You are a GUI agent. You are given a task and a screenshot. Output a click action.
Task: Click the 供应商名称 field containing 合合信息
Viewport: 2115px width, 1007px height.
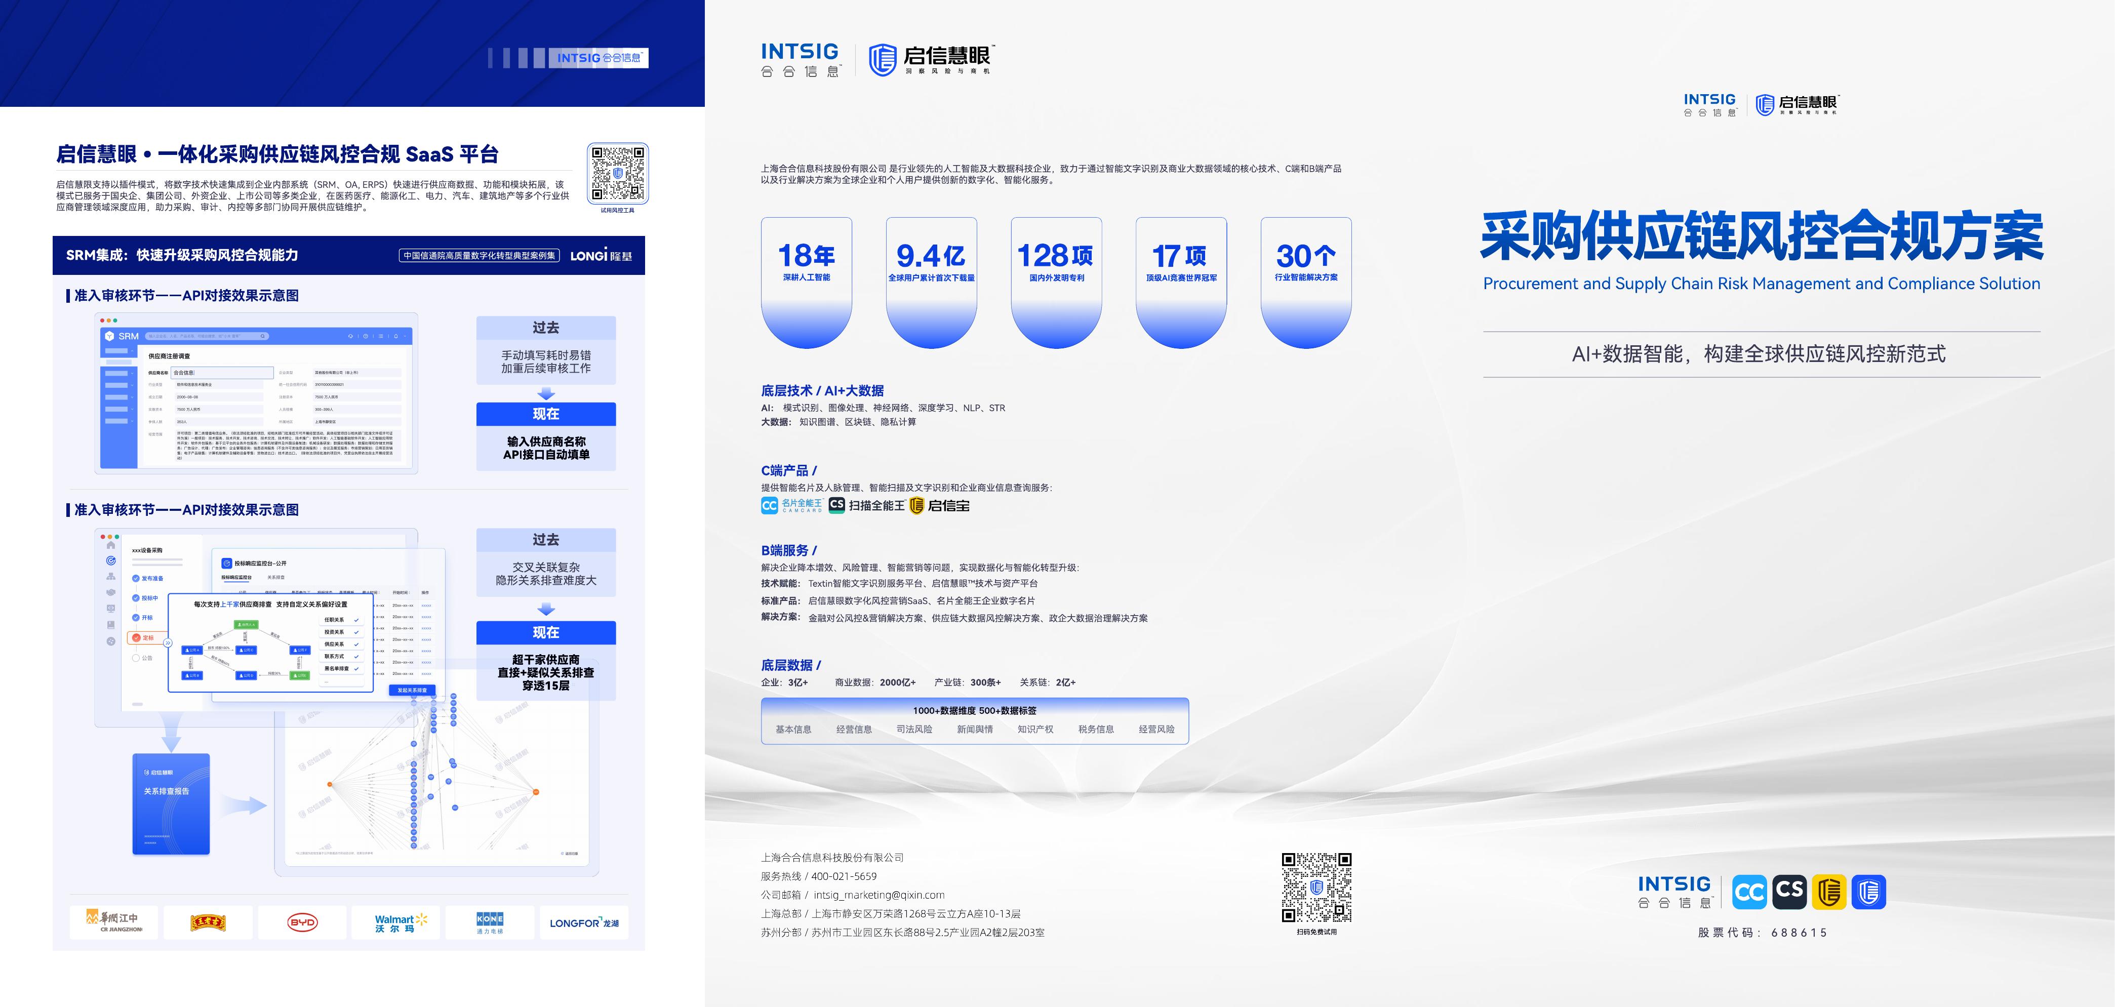(x=222, y=373)
